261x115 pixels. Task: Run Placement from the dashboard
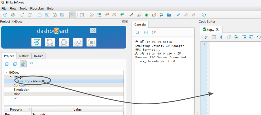pos(50,42)
